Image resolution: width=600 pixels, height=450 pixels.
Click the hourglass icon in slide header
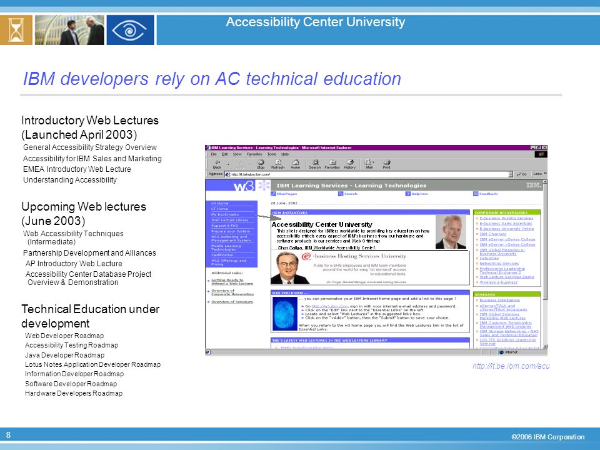pyautogui.click(x=16, y=30)
